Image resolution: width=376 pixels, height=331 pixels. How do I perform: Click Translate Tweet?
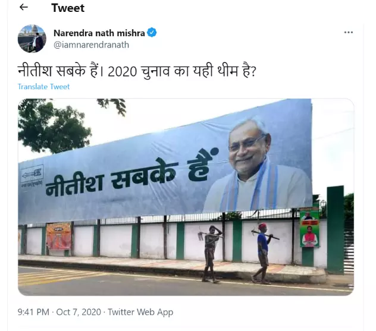43,86
